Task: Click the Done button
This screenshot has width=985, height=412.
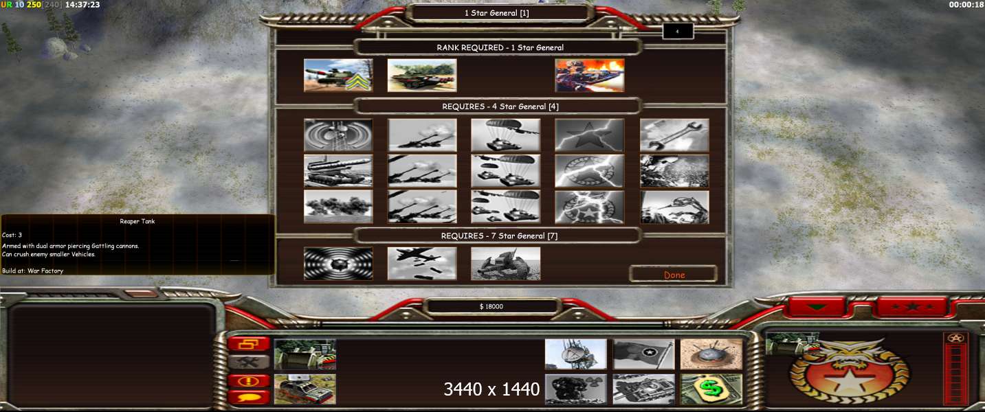Action: (674, 275)
